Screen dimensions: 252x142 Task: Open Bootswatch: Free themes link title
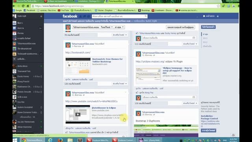pyautogui.click(x=107, y=60)
